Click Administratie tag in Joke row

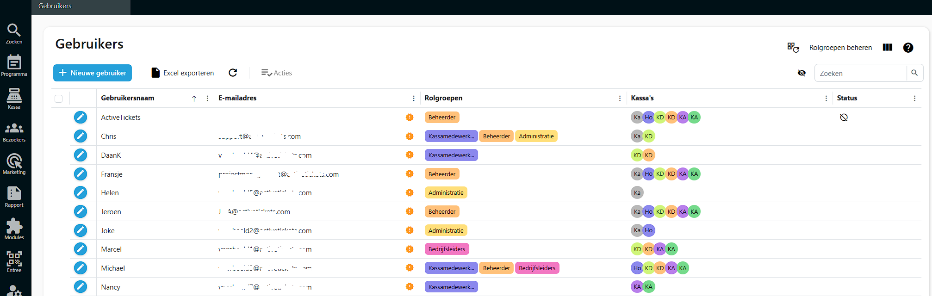[x=446, y=230]
